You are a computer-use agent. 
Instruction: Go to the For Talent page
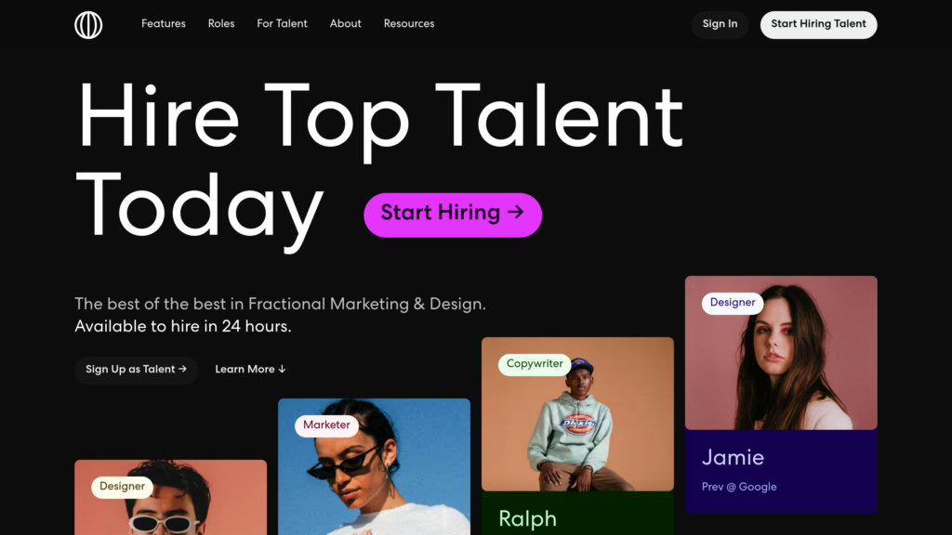click(x=282, y=24)
